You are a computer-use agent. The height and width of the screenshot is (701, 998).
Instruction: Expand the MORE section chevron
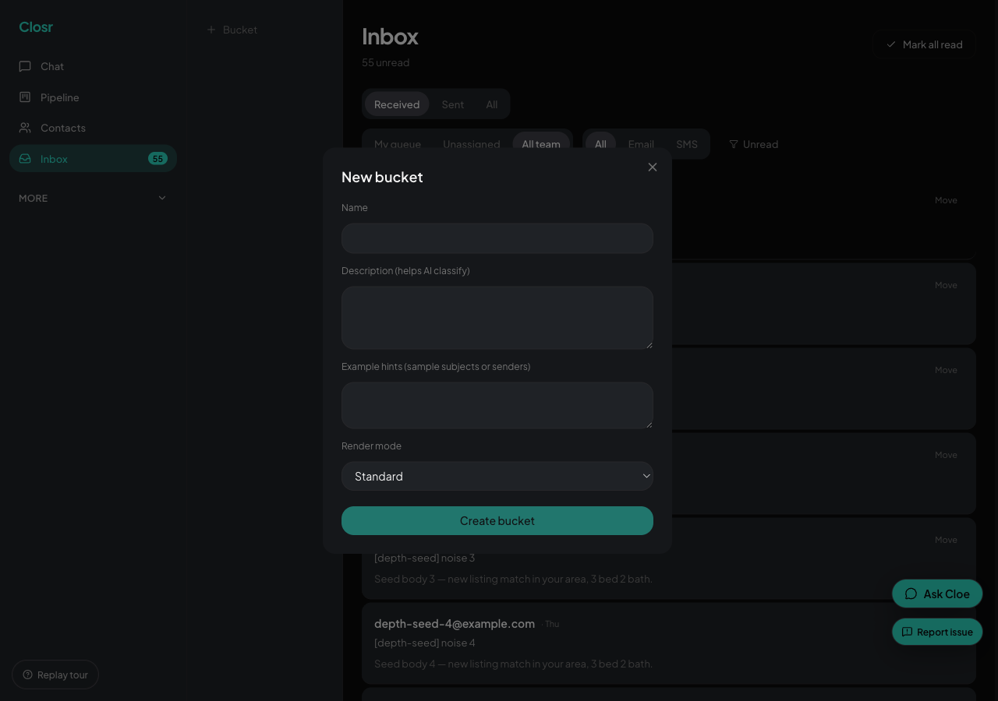162,198
